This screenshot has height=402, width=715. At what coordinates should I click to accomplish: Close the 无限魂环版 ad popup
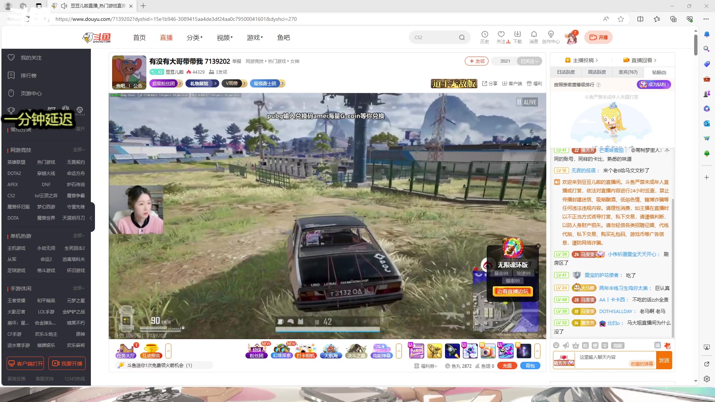point(538,246)
